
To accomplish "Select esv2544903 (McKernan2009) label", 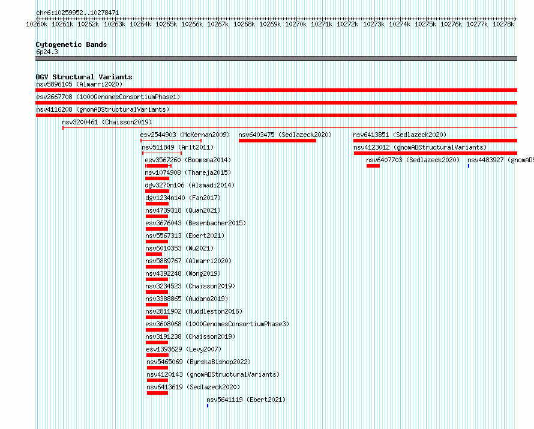I will [185, 135].
